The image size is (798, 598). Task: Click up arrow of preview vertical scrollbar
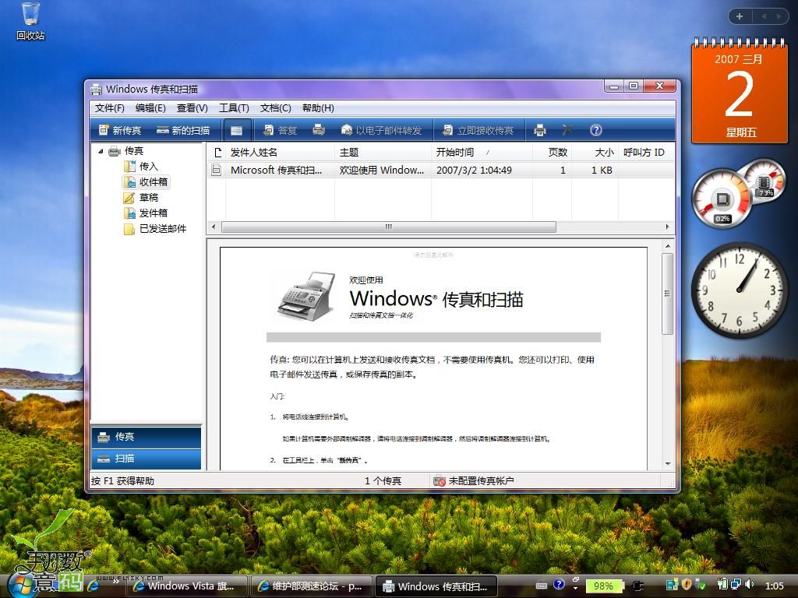668,246
